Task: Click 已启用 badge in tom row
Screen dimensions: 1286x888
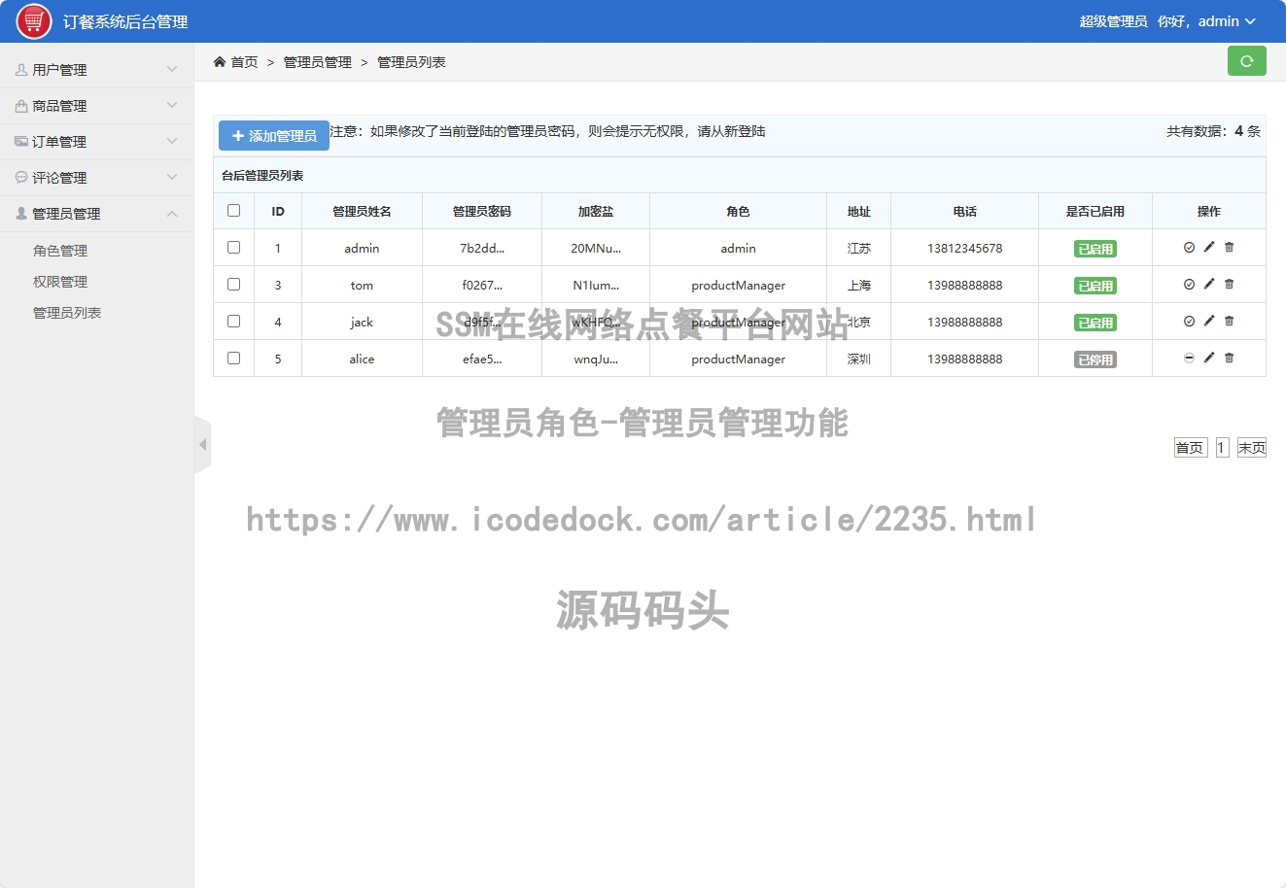Action: click(1095, 286)
